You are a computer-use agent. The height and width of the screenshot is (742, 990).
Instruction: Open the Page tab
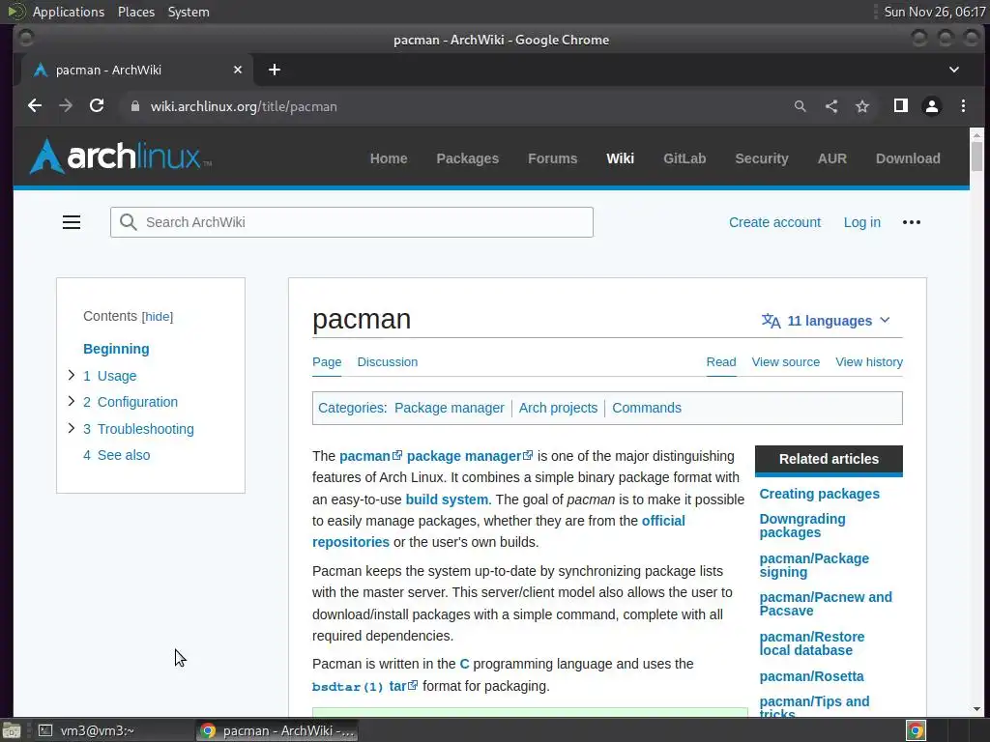pos(327,362)
